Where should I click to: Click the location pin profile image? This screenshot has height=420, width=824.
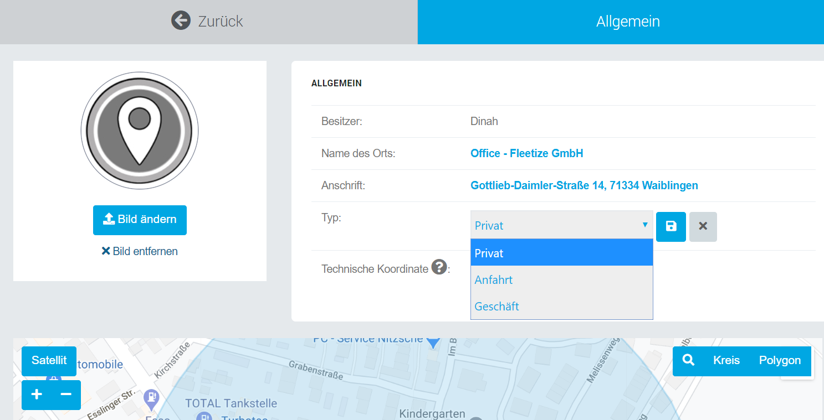140,131
